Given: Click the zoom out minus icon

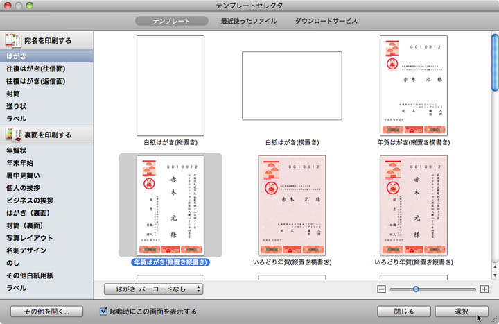Looking at the screenshot, I should pos(382,289).
